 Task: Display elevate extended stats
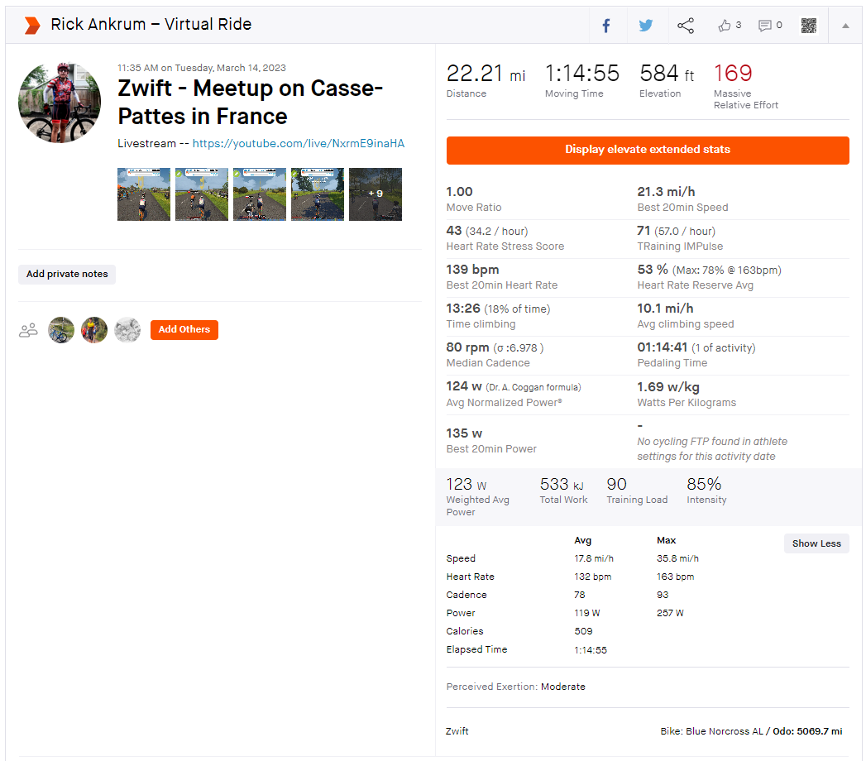(648, 150)
